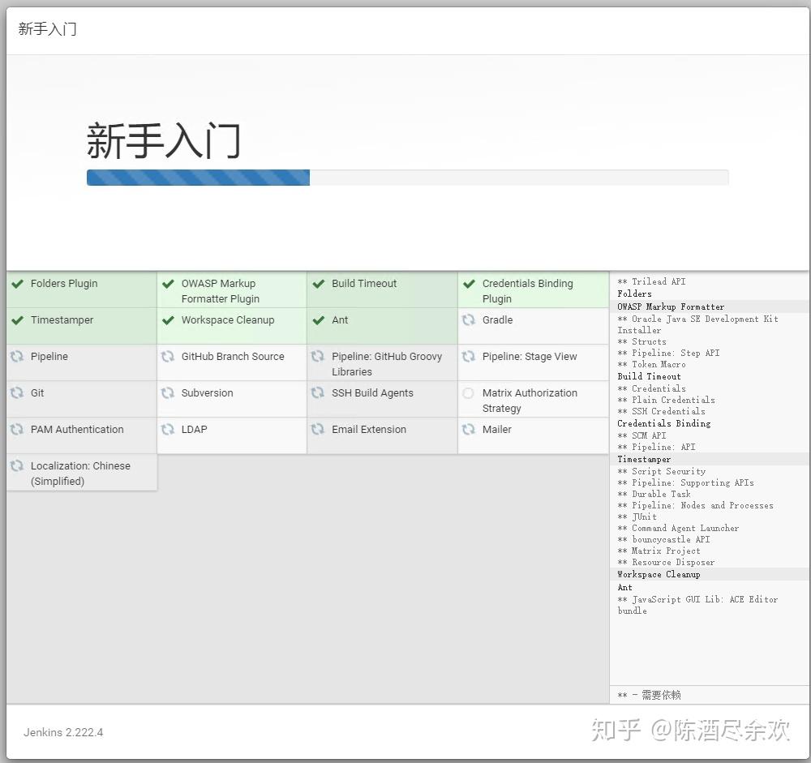Screen dimensions: 811x763
Task: Click the loading icon for Localization: Chinese (Simplified)
Action: tap(17, 466)
